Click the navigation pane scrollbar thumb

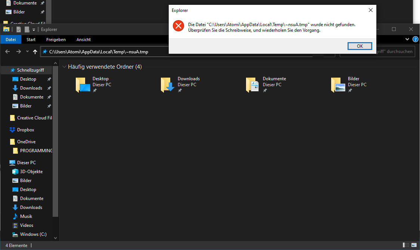click(x=56, y=141)
